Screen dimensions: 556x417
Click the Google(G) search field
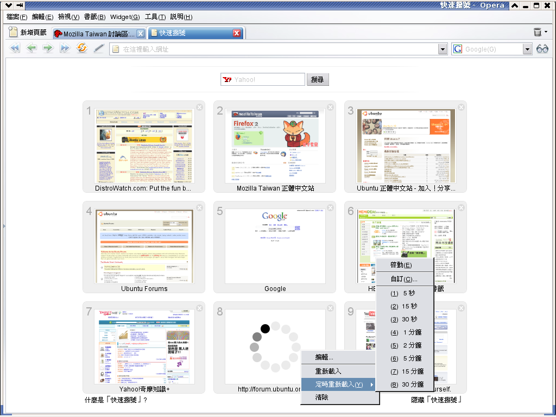point(493,49)
